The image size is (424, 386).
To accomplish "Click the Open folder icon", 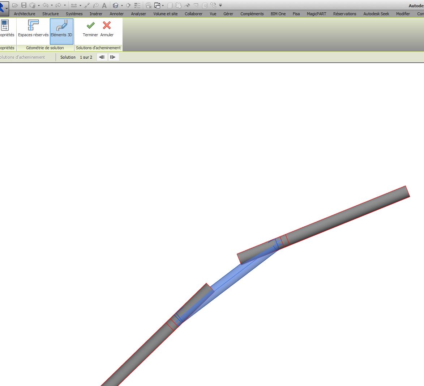I will pos(15,5).
